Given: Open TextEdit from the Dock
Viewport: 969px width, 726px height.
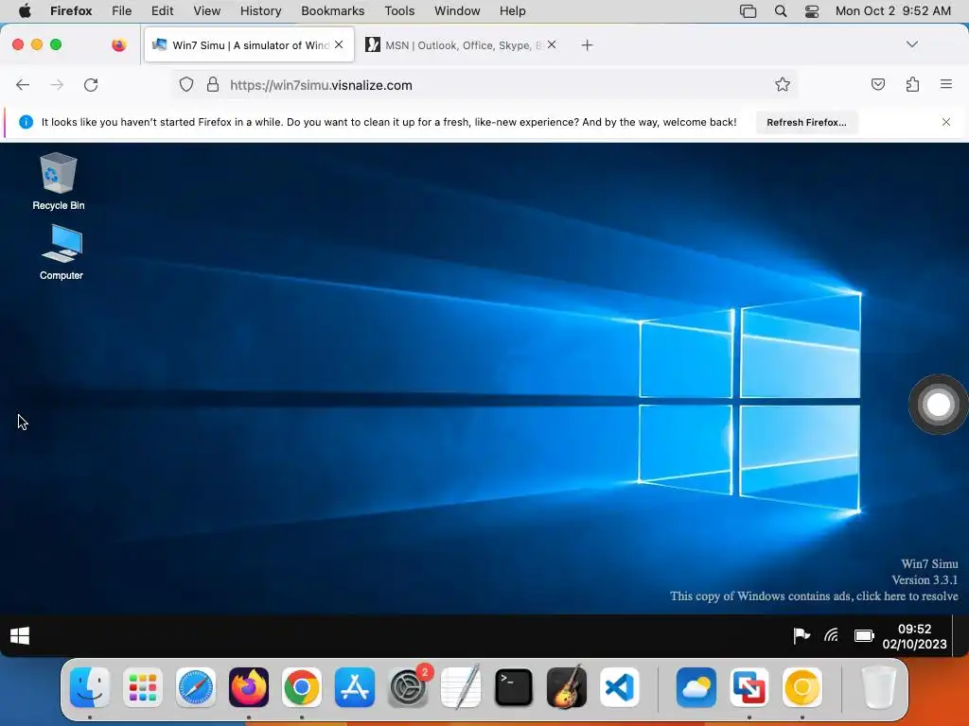Looking at the screenshot, I should pos(461,687).
